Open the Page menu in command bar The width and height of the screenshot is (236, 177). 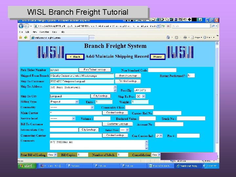coord(196,37)
